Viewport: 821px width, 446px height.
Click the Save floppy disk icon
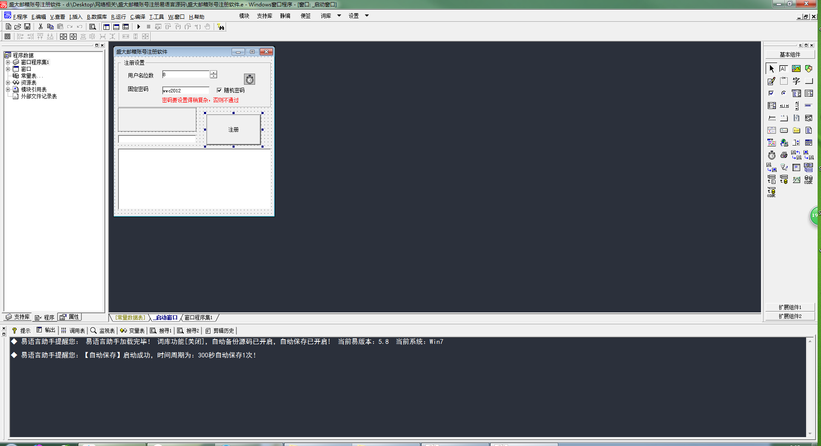(27, 27)
